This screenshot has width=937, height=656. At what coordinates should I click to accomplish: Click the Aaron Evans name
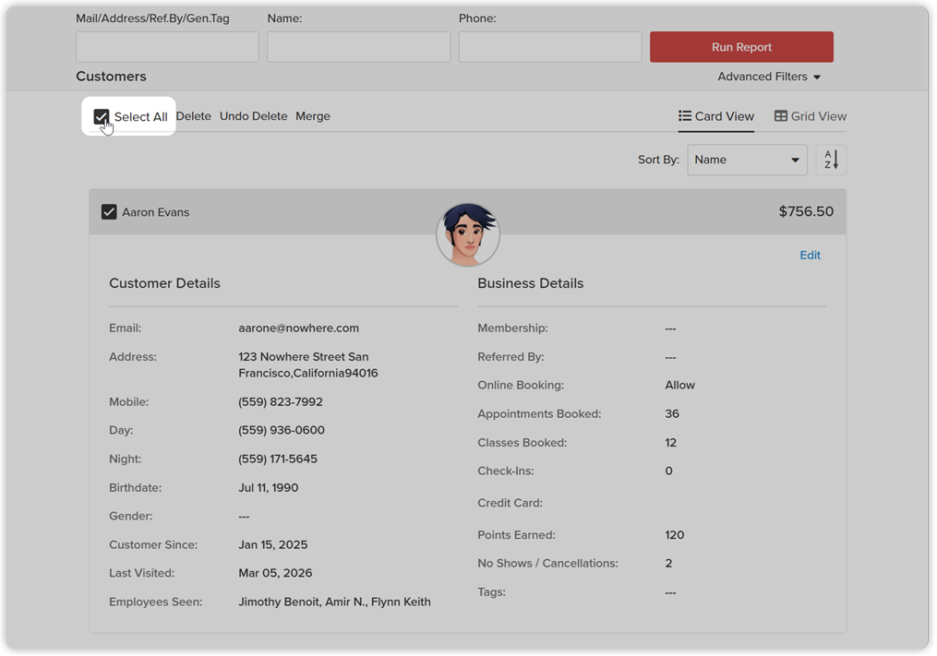[x=155, y=212]
